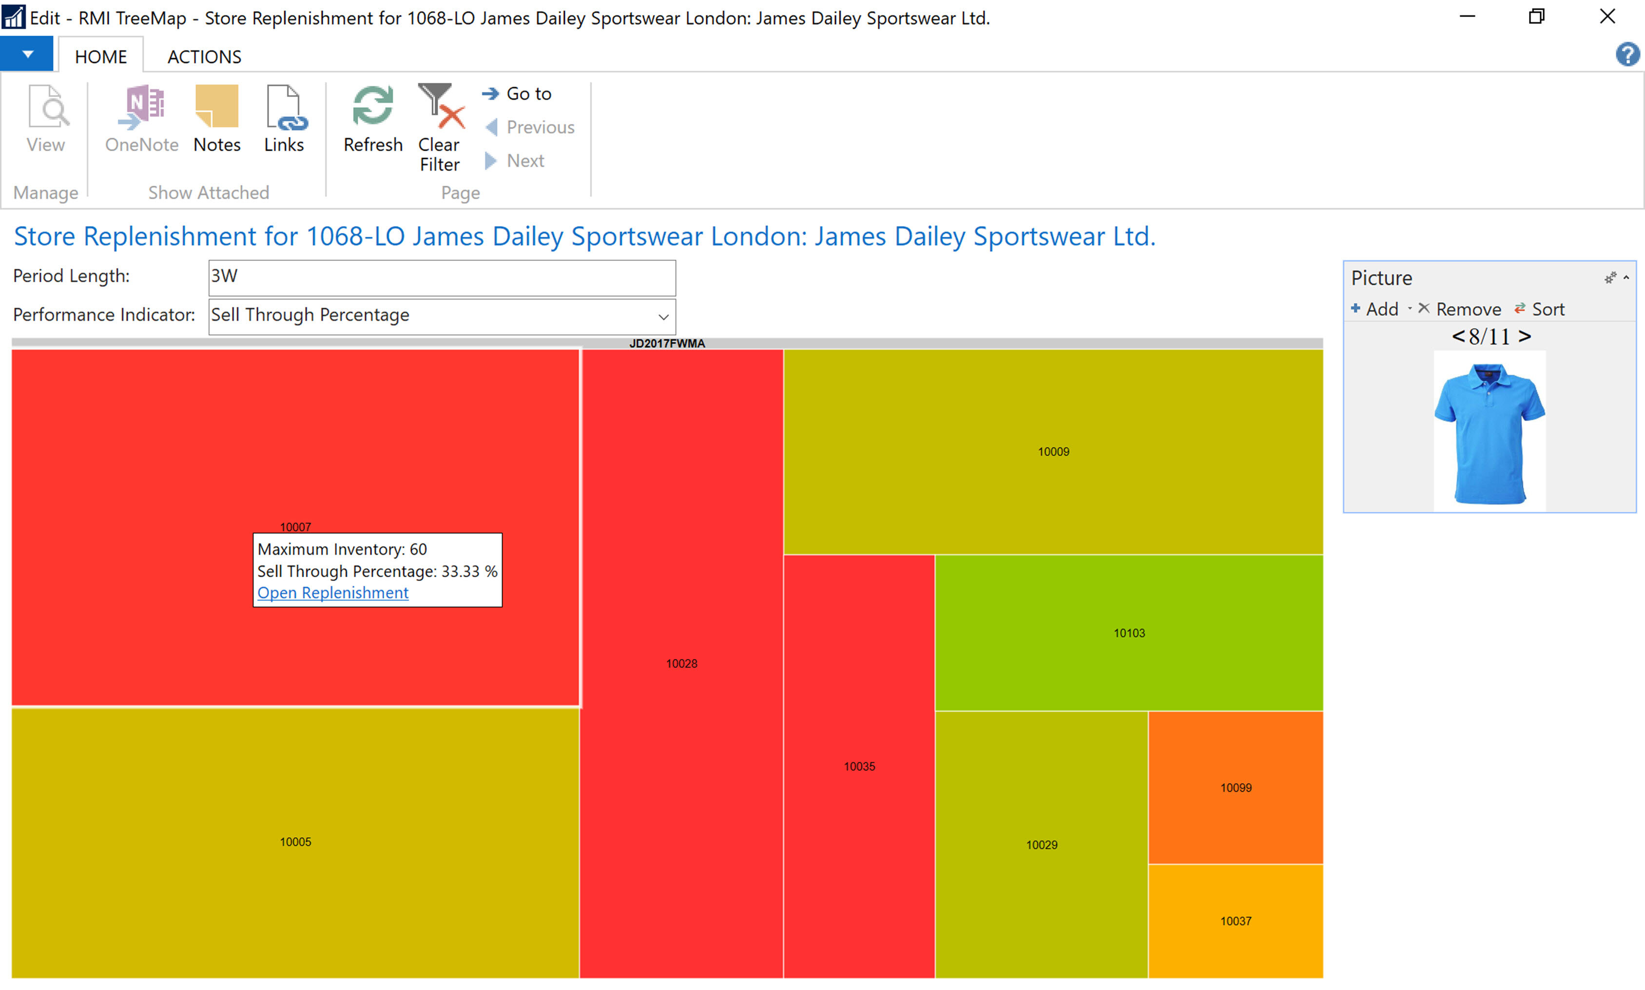Add a picture in the Picture panel
The height and width of the screenshot is (990, 1645).
1374,310
